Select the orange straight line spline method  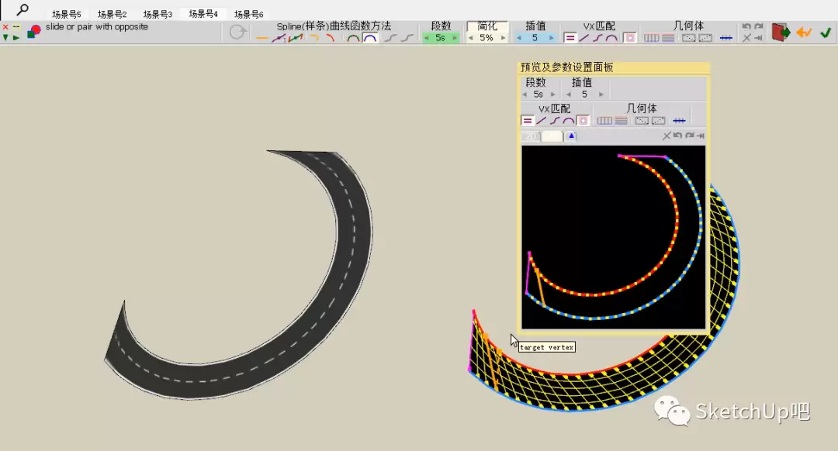[262, 38]
